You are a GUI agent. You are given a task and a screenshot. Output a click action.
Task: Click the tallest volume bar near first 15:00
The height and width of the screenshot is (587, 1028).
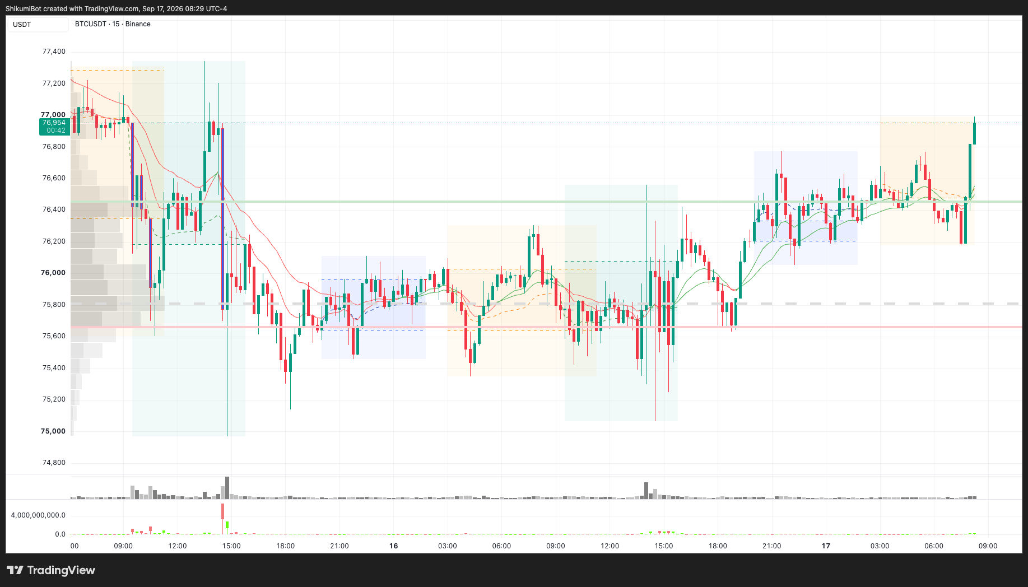(x=227, y=487)
